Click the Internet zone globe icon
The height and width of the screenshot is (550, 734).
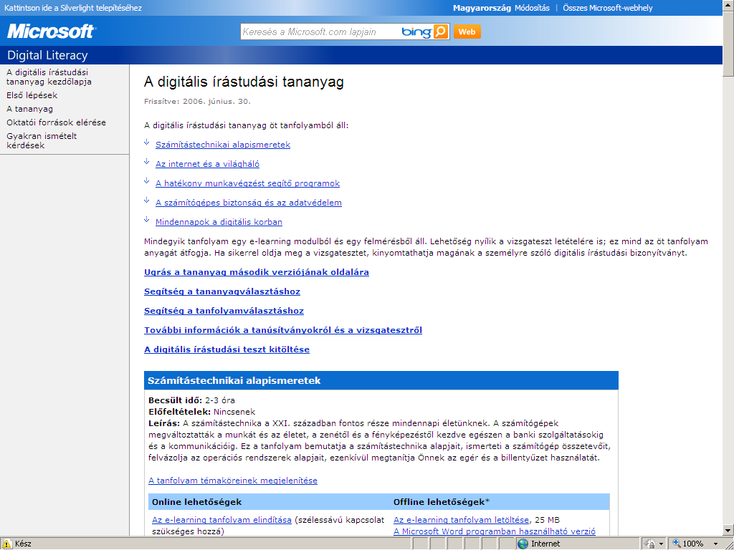[523, 544]
